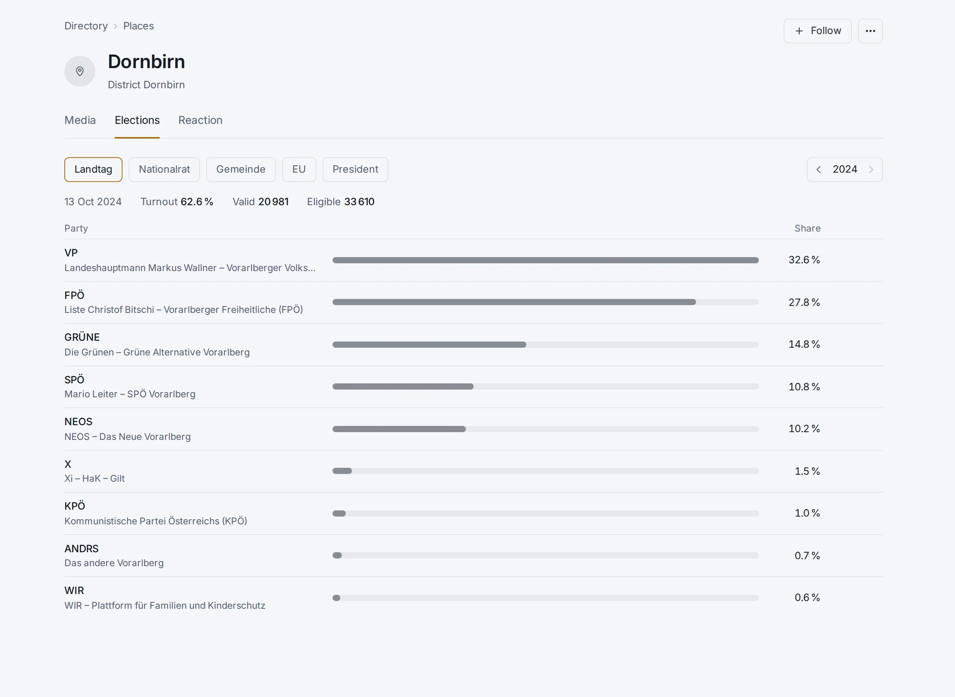Click the 0.6 % share value
This screenshot has height=697, width=955.
[x=807, y=598]
